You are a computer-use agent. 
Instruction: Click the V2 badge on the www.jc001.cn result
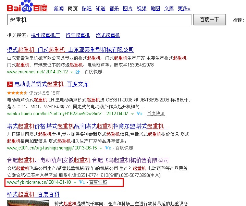[108, 148]
